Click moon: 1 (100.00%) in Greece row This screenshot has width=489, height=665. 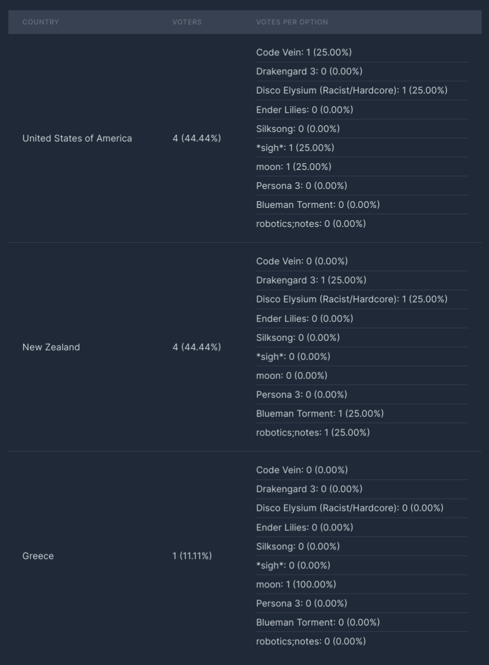pos(296,584)
